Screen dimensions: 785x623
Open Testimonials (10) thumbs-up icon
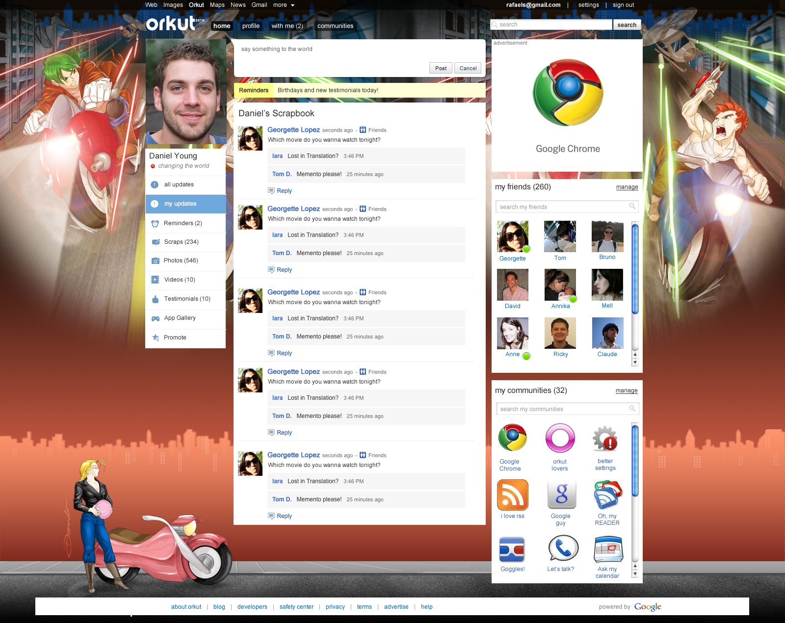(156, 299)
